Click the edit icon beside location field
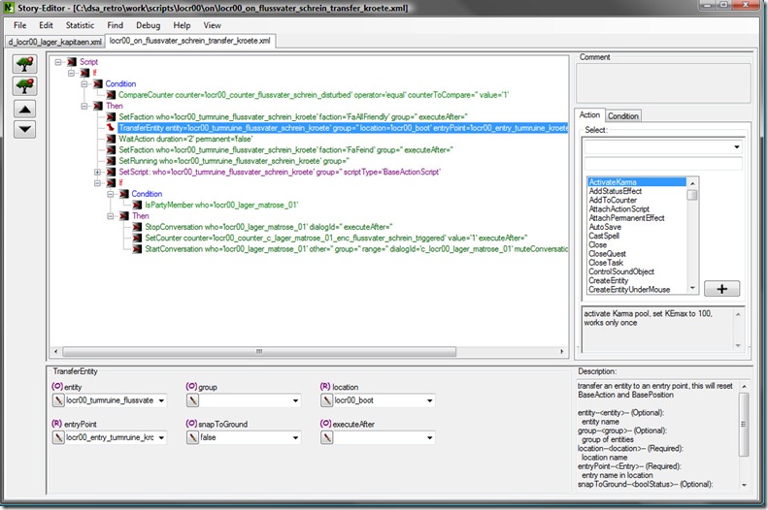768x510 pixels. [x=324, y=399]
